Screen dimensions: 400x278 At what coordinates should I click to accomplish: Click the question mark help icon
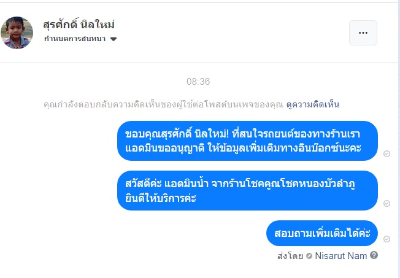pos(374,255)
